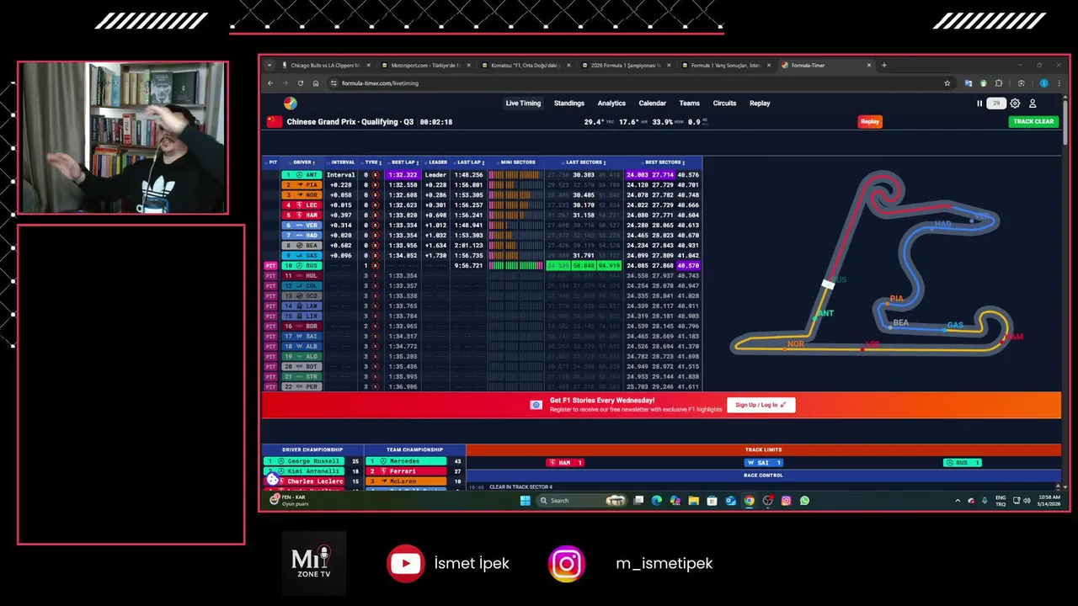
Task: Sort table by the Last Lap column
Action: [x=469, y=162]
